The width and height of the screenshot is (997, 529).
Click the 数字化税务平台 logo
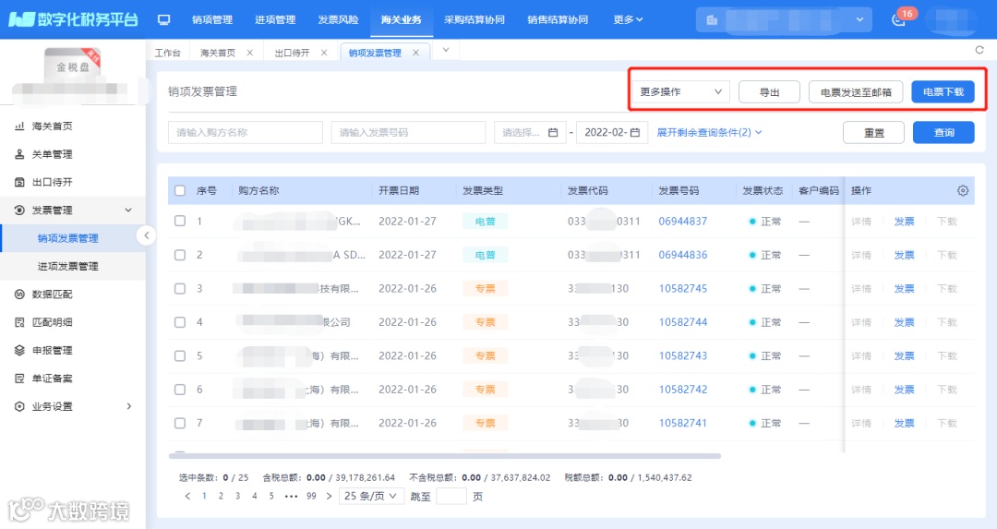click(73, 19)
